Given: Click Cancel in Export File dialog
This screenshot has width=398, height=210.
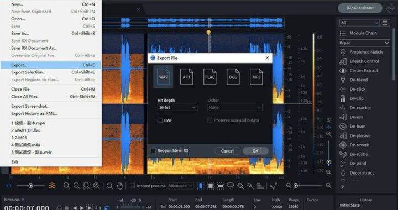Looking at the screenshot, I should coord(227,151).
